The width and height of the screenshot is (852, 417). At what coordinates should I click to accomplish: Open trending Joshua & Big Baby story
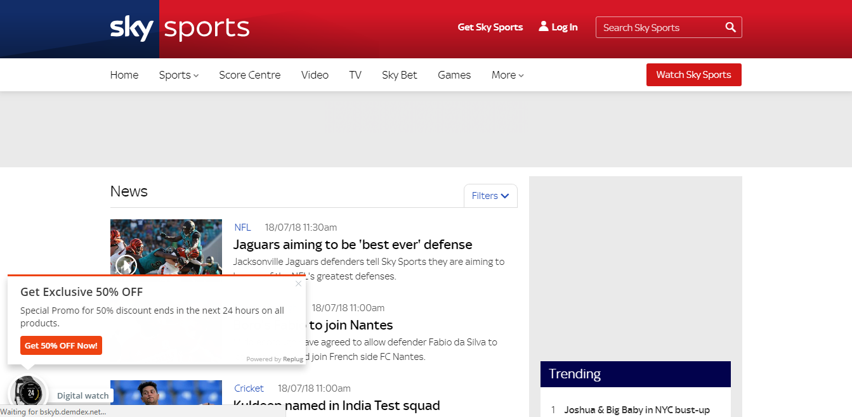[x=636, y=410]
